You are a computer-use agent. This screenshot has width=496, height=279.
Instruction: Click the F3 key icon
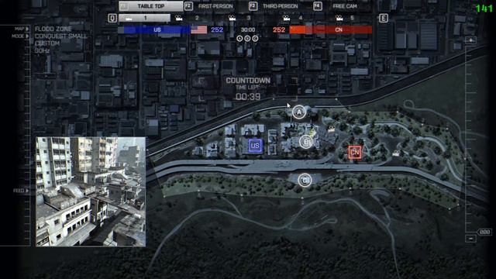tap(253, 6)
